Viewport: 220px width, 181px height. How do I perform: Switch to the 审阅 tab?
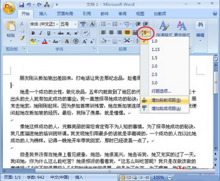click(122, 14)
